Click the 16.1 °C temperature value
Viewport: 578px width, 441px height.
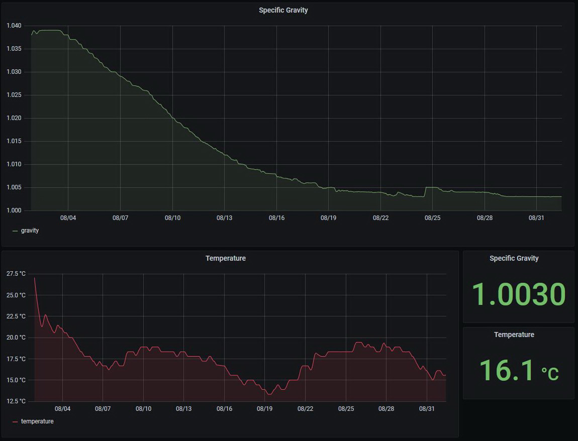pos(518,371)
